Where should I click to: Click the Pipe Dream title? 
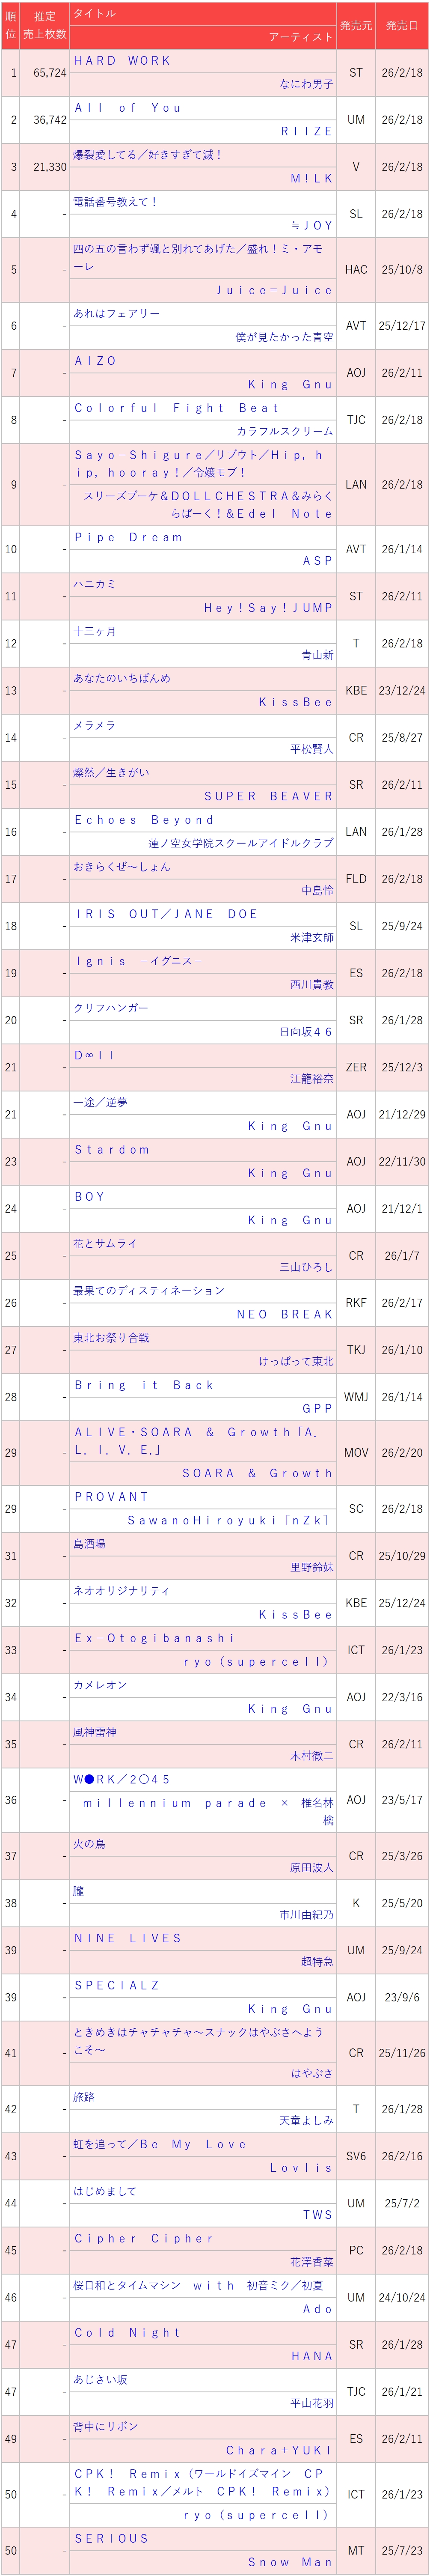pyautogui.click(x=128, y=537)
